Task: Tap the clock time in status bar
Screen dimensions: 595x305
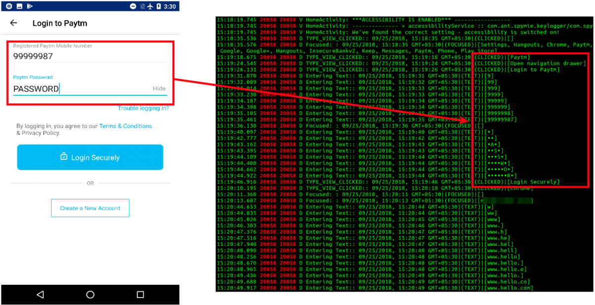Action: coord(170,6)
